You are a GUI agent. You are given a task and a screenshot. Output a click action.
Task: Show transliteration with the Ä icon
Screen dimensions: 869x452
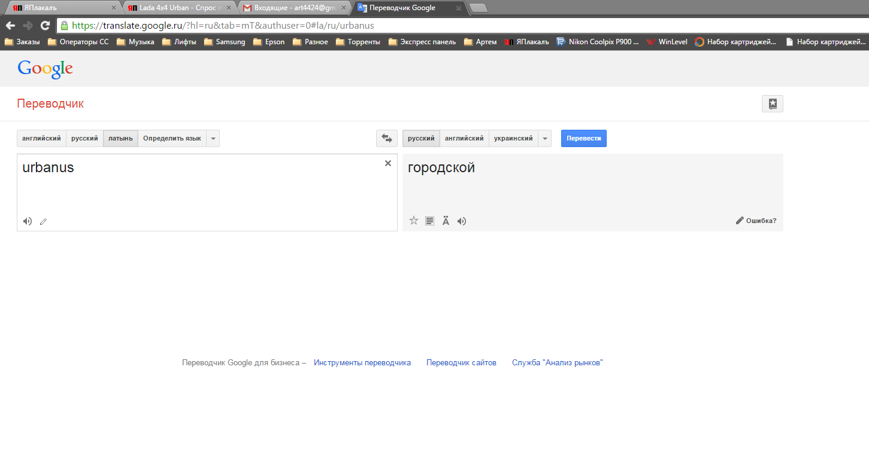[x=446, y=221]
